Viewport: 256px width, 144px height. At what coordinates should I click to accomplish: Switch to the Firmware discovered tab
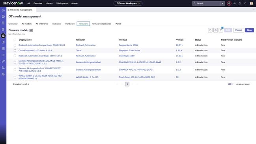point(101,24)
